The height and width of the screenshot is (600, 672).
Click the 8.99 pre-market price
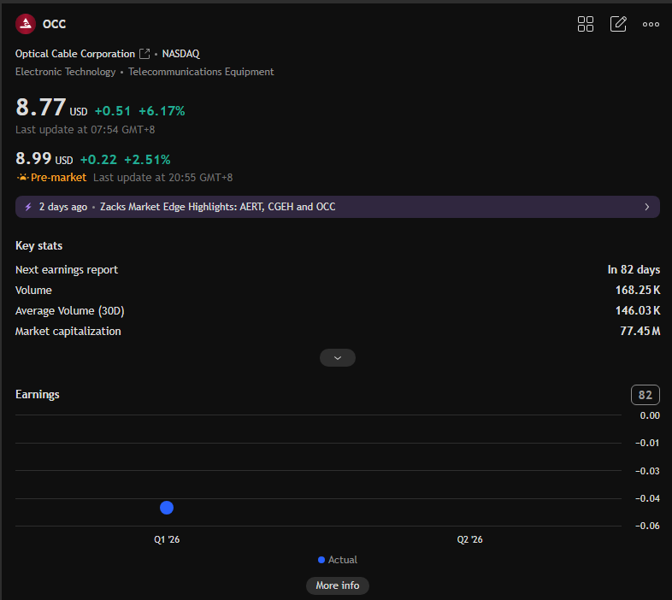(x=33, y=159)
